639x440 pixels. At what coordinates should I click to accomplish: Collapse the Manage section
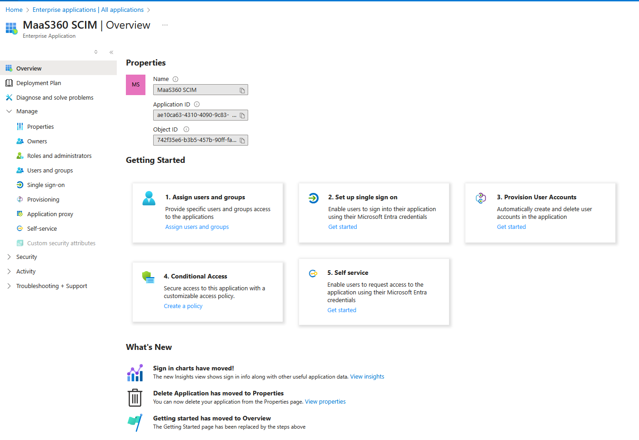9,111
